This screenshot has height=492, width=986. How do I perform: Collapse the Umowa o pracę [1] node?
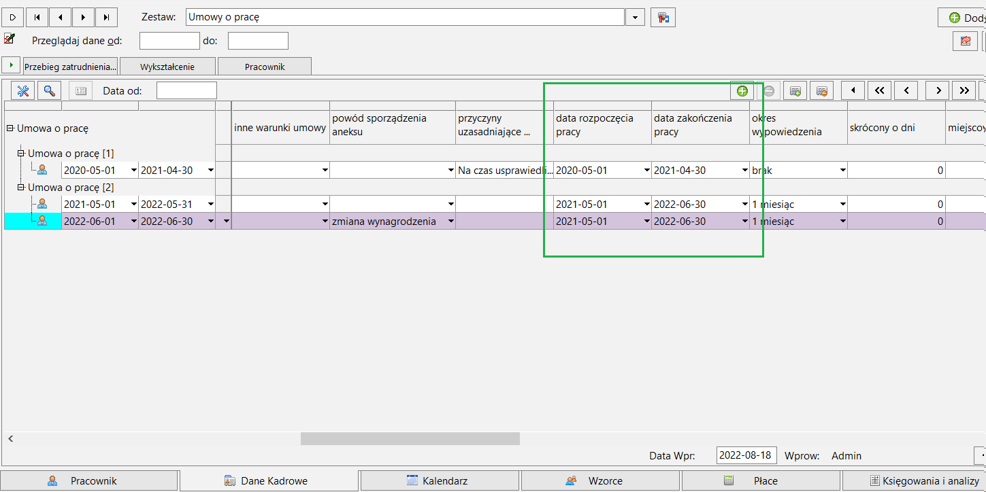[x=21, y=154]
